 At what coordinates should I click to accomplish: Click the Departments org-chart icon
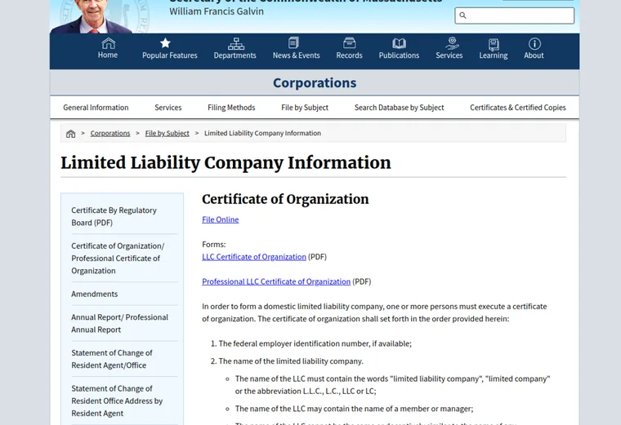point(235,43)
